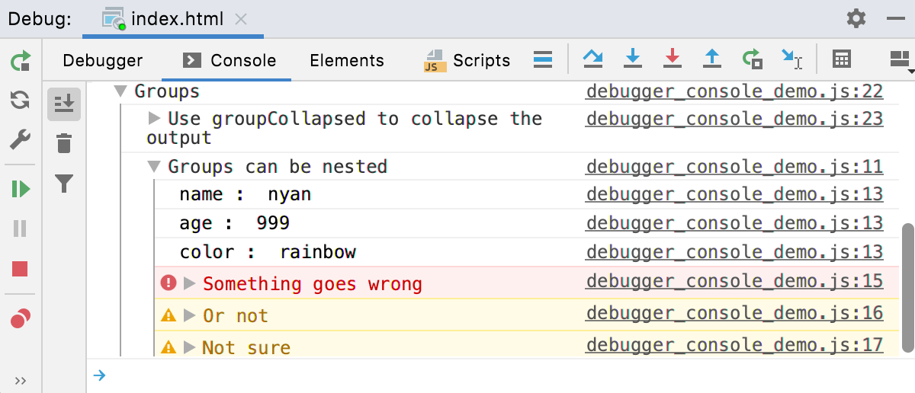
Task: Switch to the Scripts tab
Action: pos(467,60)
